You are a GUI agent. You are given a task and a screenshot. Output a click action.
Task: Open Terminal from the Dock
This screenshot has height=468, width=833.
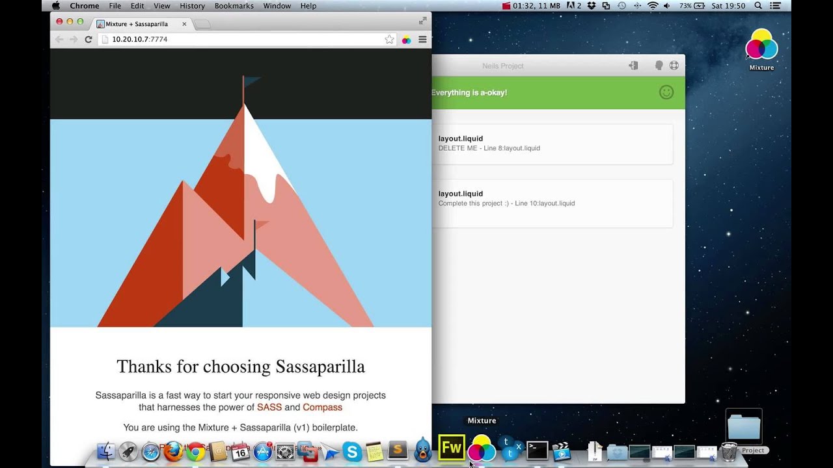538,450
